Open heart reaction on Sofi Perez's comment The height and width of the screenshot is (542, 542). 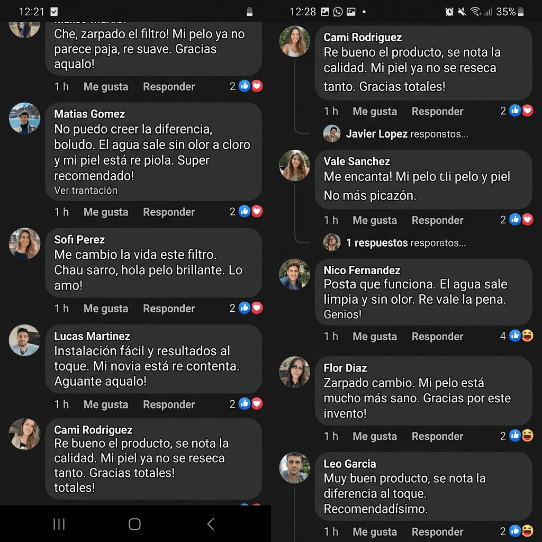pos(257,308)
